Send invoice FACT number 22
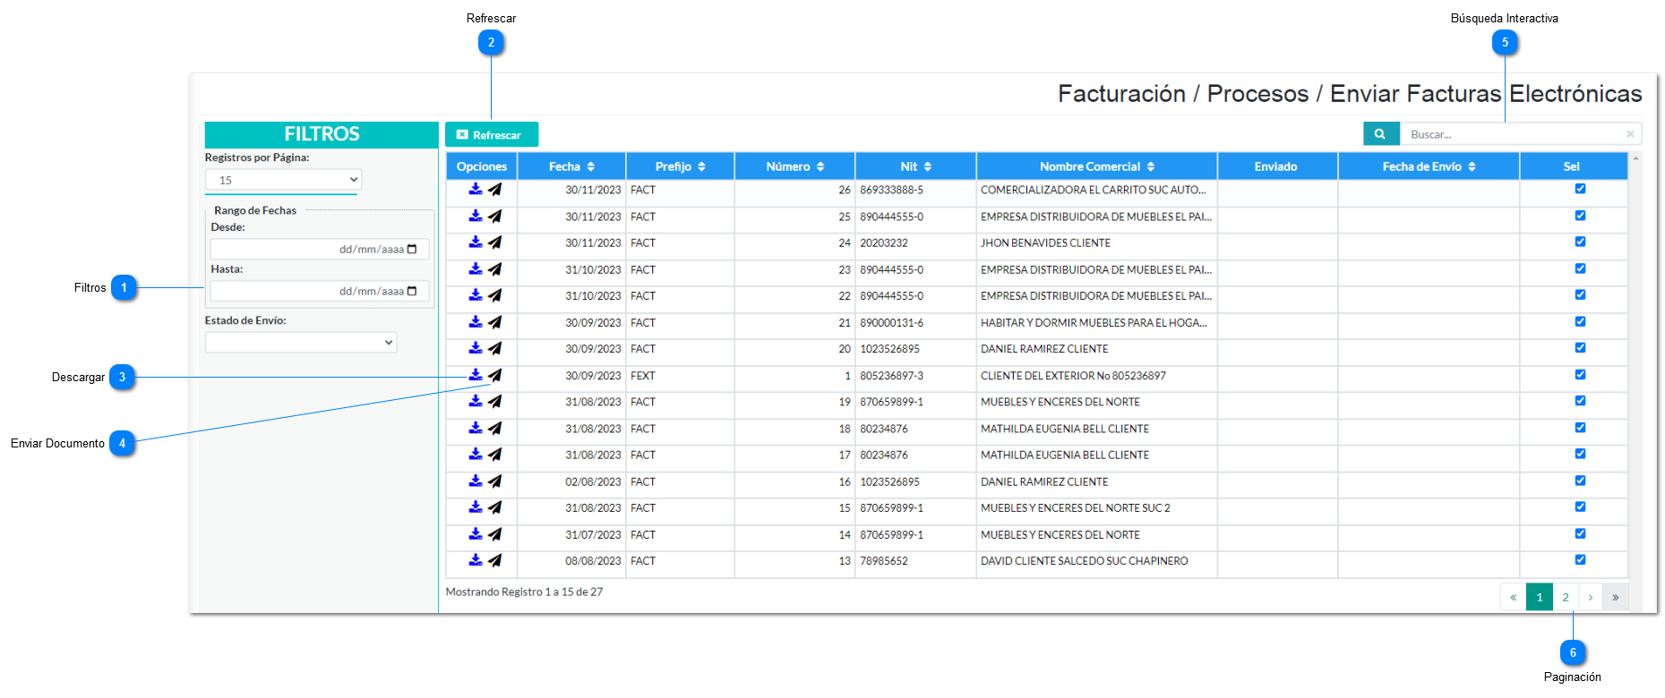1665x698 pixels. click(x=495, y=295)
